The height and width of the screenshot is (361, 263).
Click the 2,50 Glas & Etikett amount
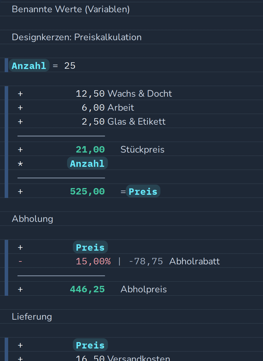93,122
